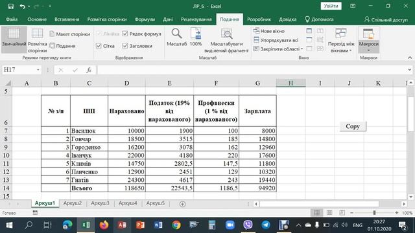Open Firefox from the taskbar
415x233 pixels.
(x=104, y=225)
